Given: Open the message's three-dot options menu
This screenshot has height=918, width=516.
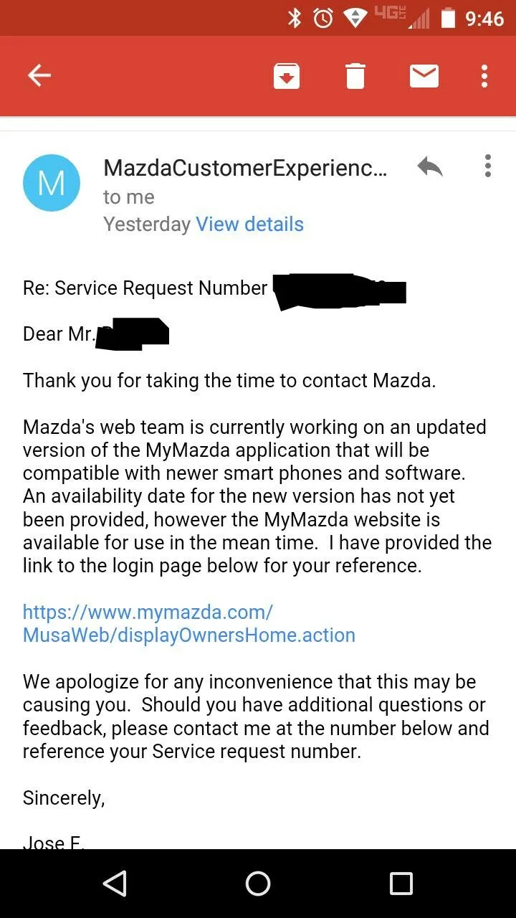Looking at the screenshot, I should point(487,166).
